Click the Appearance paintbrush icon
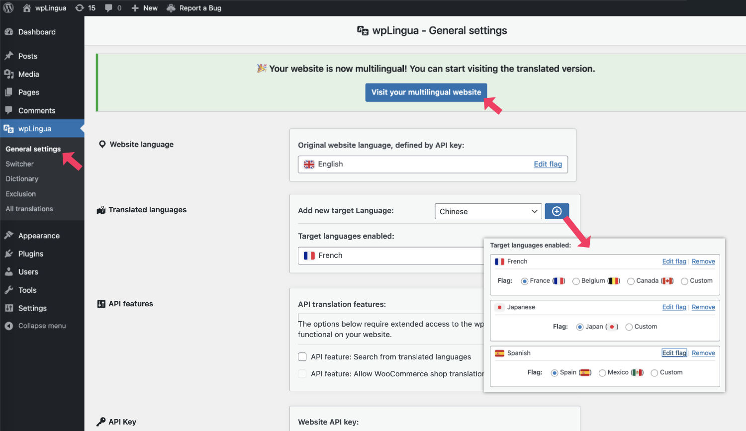Viewport: 746px width, 431px height. pyautogui.click(x=9, y=236)
